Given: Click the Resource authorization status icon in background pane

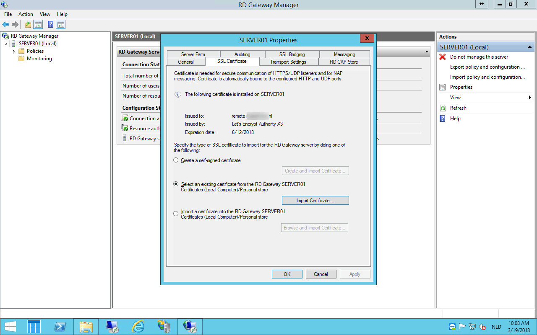Looking at the screenshot, I should (125, 128).
